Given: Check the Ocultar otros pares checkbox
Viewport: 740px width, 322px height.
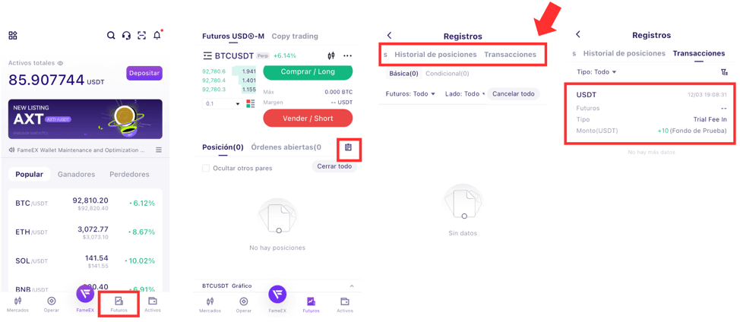Looking at the screenshot, I should point(206,168).
